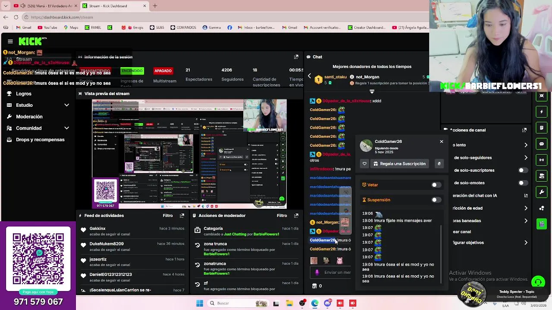Click the purple microphone icon in chat input
The image size is (552, 310).
point(317,273)
